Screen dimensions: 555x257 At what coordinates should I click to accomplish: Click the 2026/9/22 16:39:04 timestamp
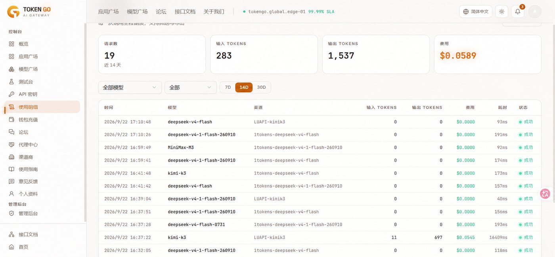click(x=128, y=199)
